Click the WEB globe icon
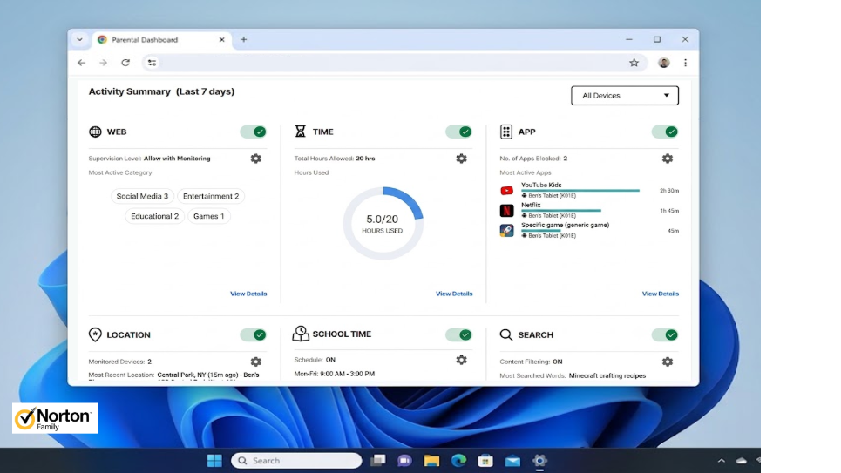Screen dimensions: 841x473 [95, 132]
